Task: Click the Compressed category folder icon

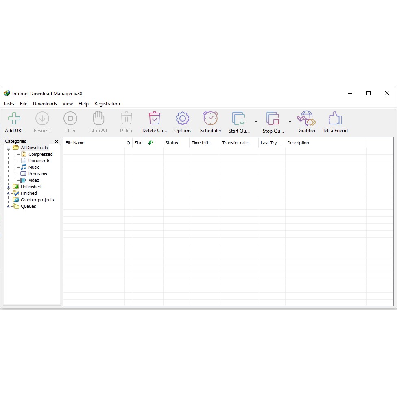Action: [24, 154]
